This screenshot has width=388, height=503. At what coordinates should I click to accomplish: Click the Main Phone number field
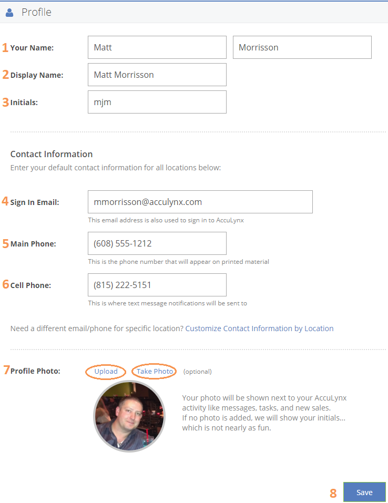[x=157, y=243]
